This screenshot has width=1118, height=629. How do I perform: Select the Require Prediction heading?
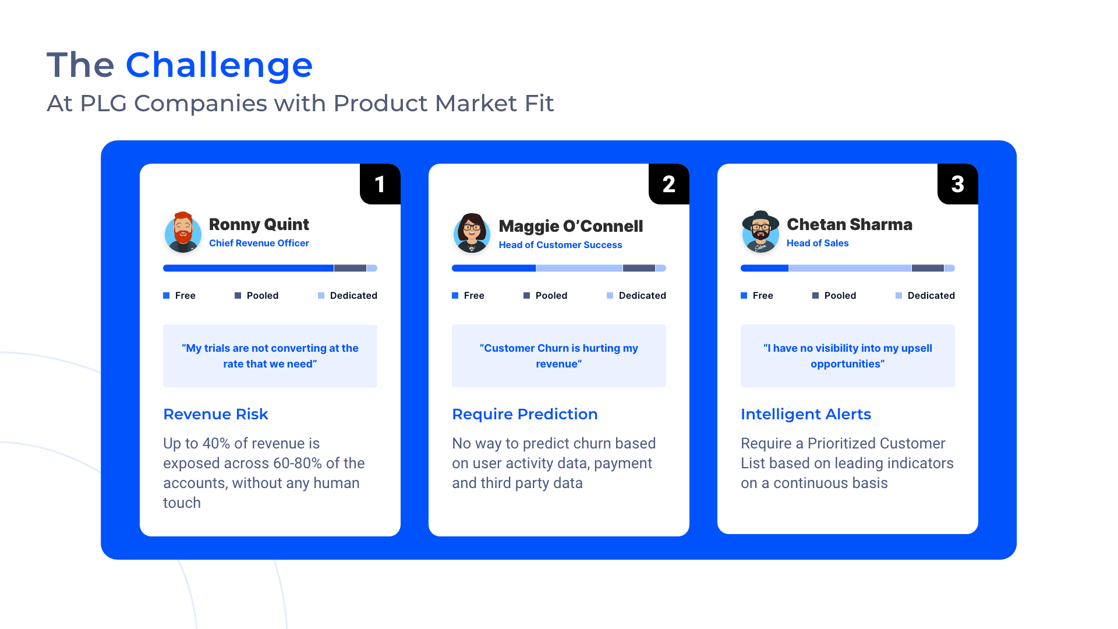[x=525, y=414]
